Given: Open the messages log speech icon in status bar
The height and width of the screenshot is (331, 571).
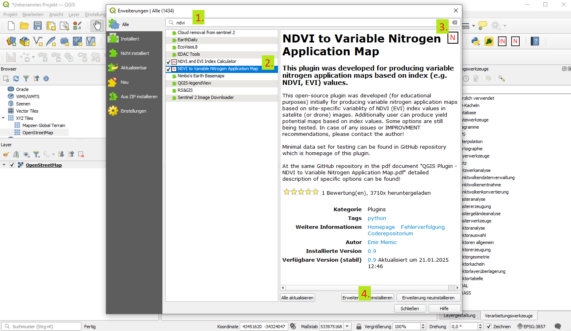Looking at the screenshot, I should tap(558, 326).
